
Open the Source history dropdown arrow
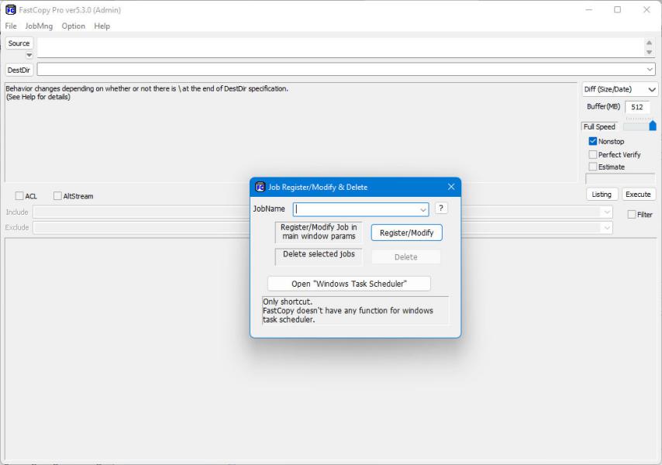(x=29, y=55)
